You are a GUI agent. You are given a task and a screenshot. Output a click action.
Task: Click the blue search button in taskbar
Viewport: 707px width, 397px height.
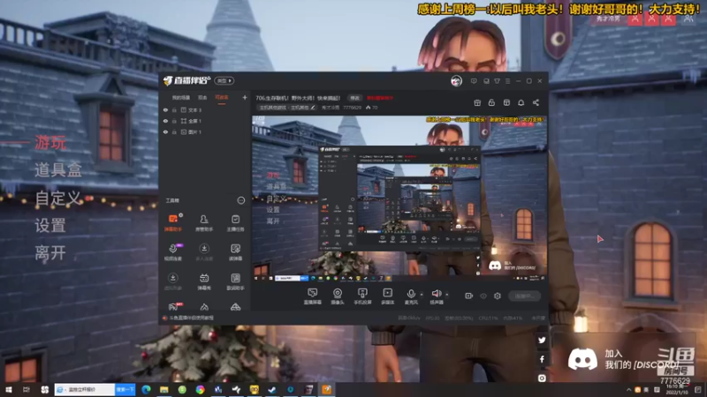pyautogui.click(x=125, y=389)
